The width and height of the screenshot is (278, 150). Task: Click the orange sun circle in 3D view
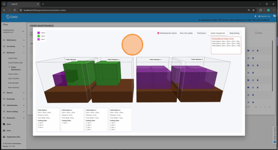(x=132, y=44)
